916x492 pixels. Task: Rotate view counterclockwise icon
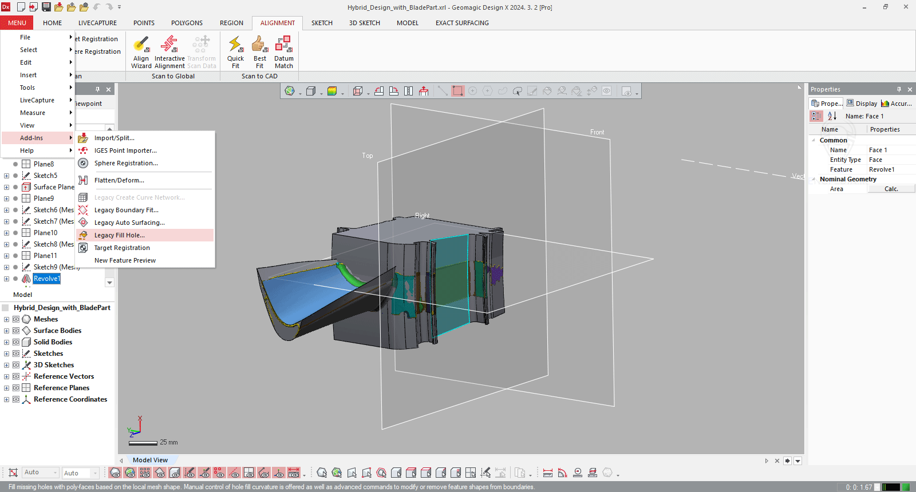379,91
